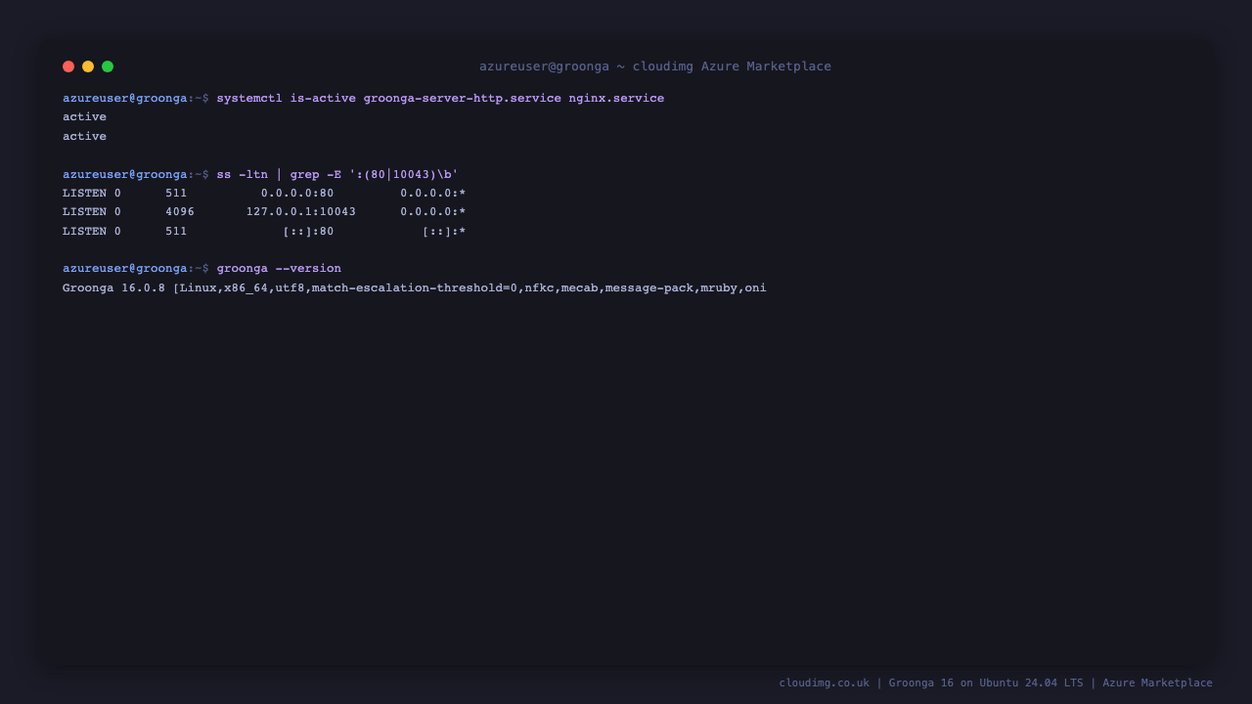The image size is (1252, 704).
Task: Click the 'Groonga 16.0.8' version output
Action: point(113,288)
